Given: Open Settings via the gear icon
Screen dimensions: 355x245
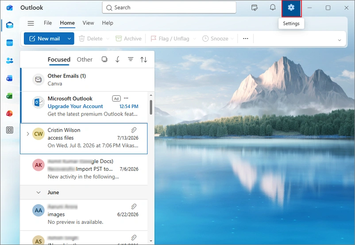Looking at the screenshot, I should pos(291,8).
